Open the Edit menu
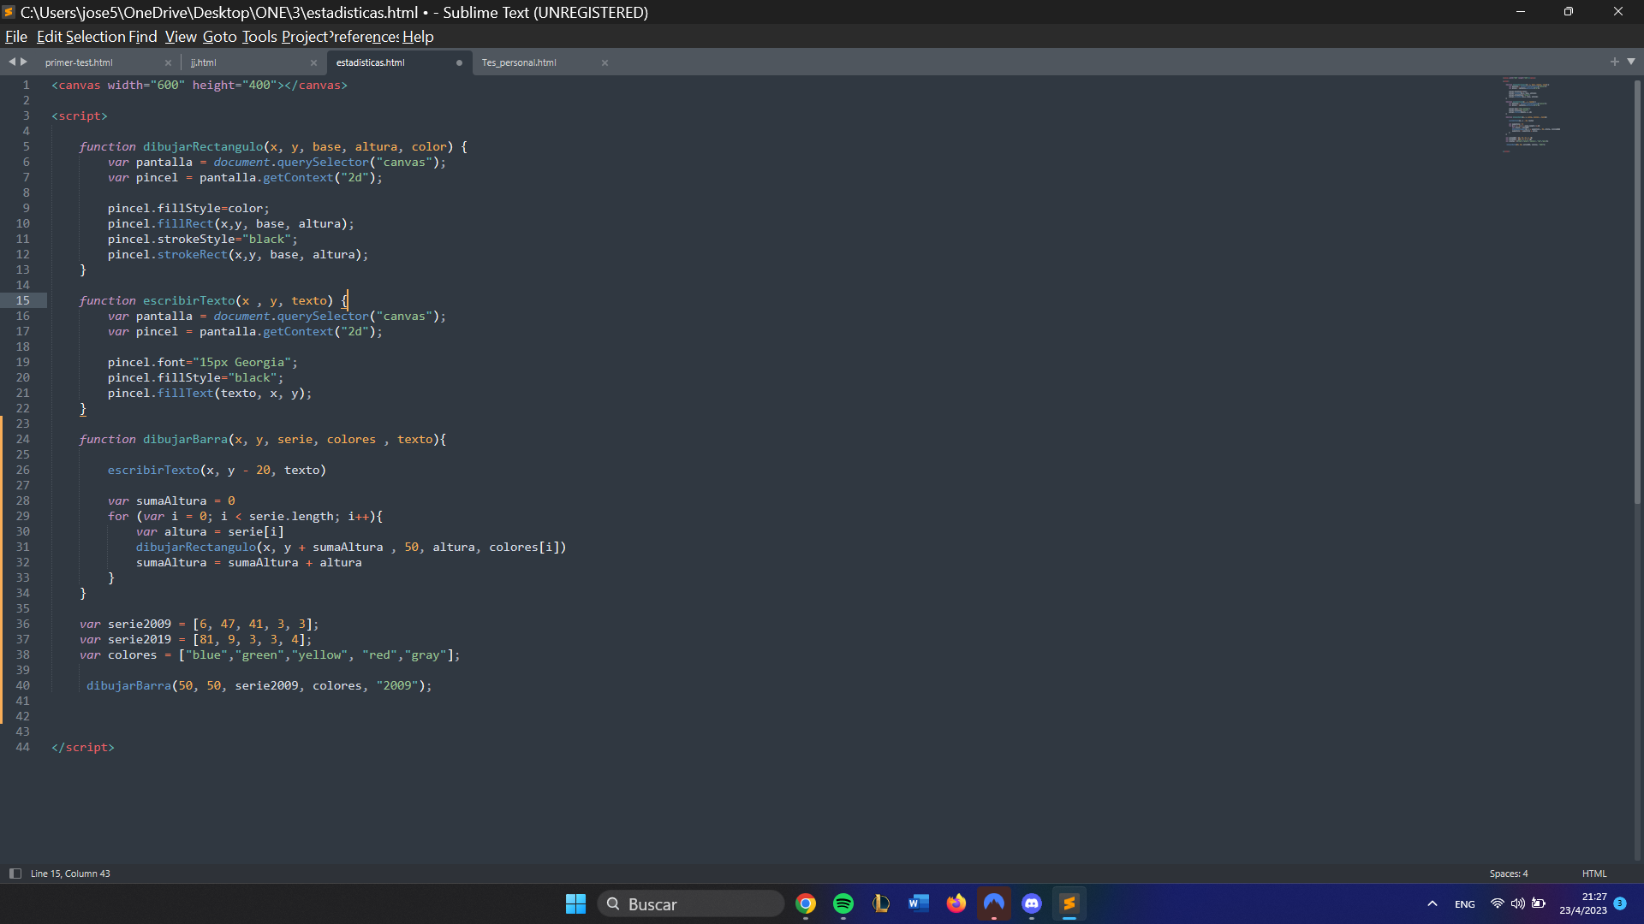This screenshot has width=1644, height=924. (49, 37)
